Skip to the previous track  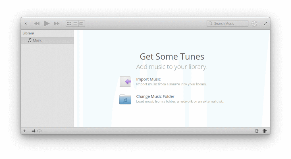click(37, 24)
